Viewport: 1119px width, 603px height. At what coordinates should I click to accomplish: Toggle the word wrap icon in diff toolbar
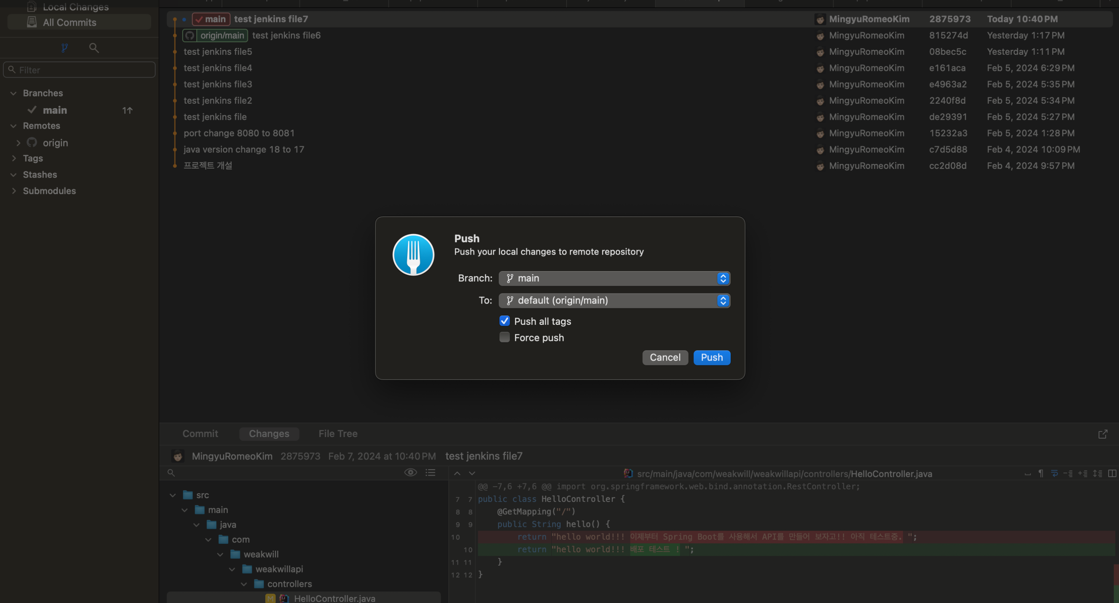[1054, 474]
